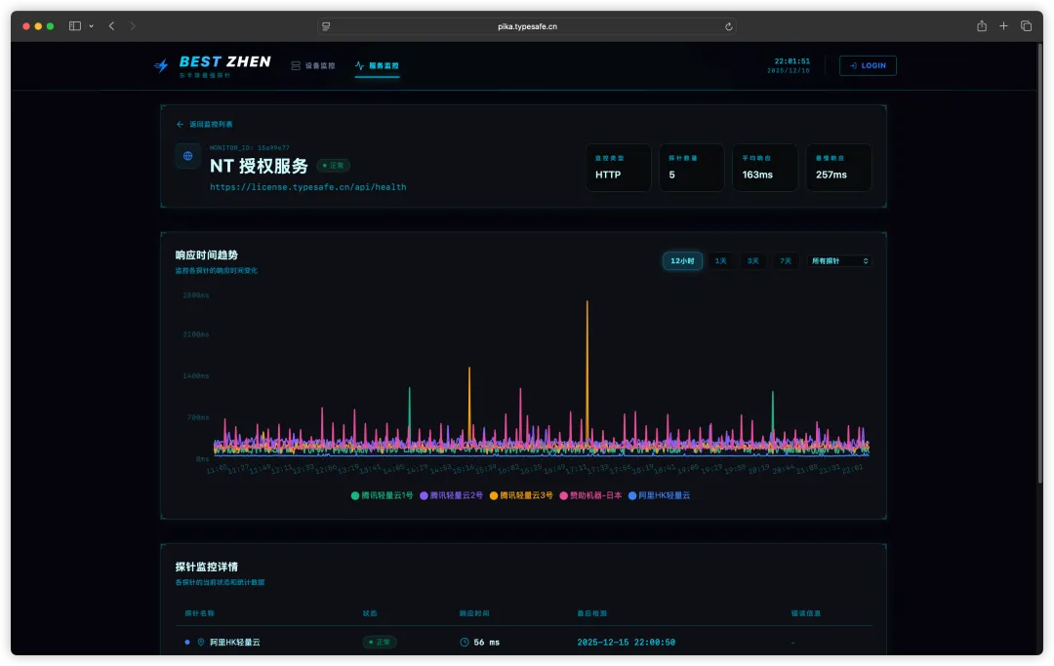
Task: Click the browser reload page icon
Action: point(728,27)
